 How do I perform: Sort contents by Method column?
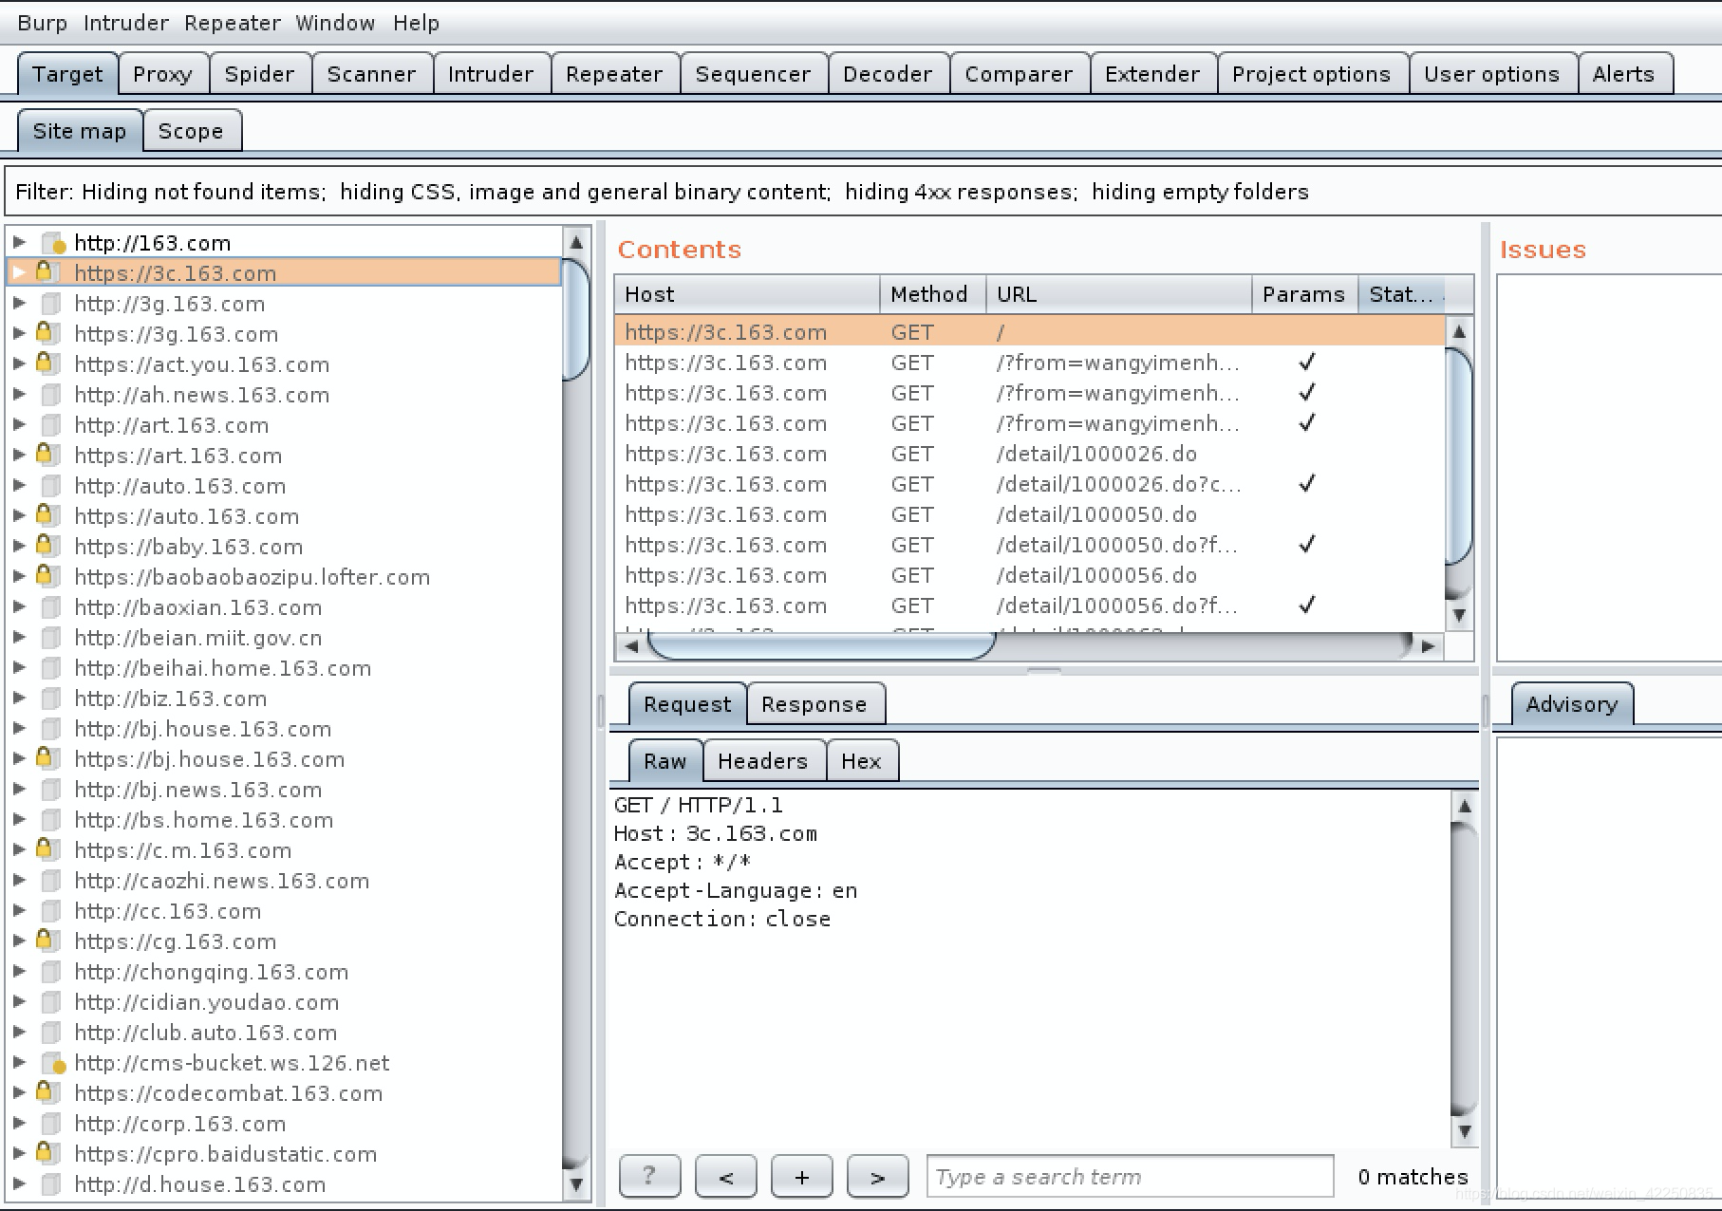(x=932, y=294)
